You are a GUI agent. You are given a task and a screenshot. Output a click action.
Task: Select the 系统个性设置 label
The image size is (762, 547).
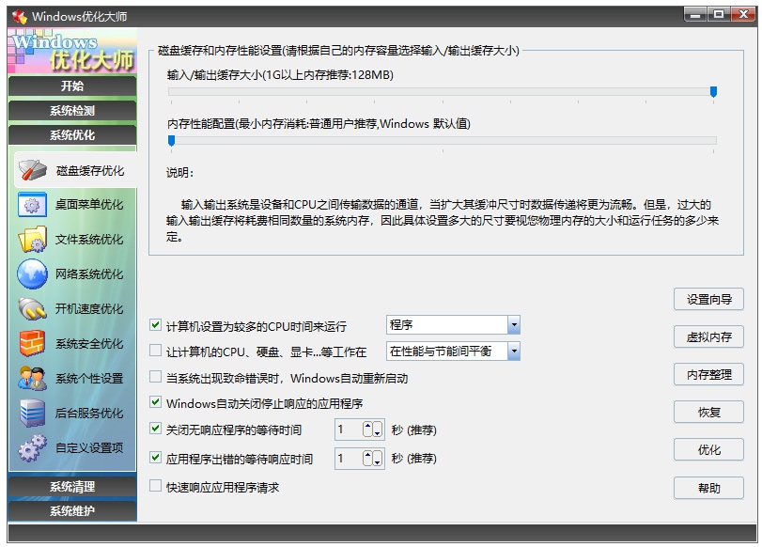click(x=89, y=378)
